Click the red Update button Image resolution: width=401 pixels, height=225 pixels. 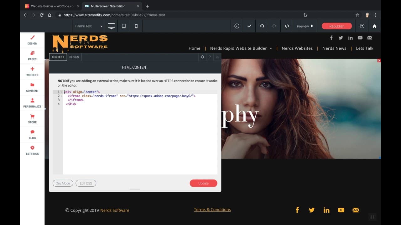[x=203, y=183]
